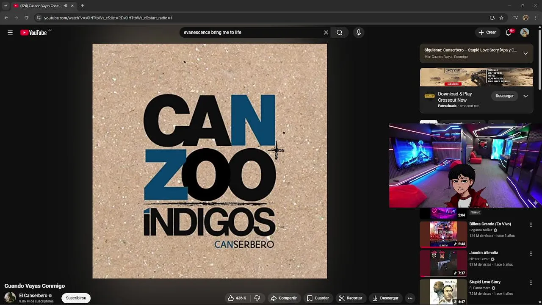Mute the tab via speaker icon
The image size is (542, 305).
pos(65,6)
